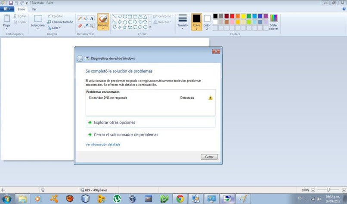Select the Text tool (A)
Image resolution: width=347 pixels, height=204 pixels.
(x=92, y=19)
